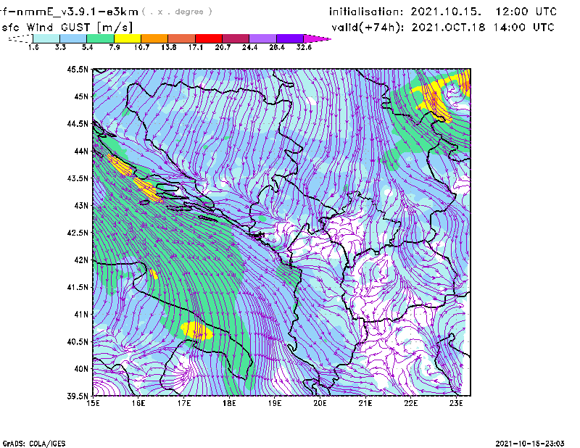Click the '( . x . degree )' resolution text
Image resolution: width=580 pixels, height=448 pixels.
click(178, 12)
